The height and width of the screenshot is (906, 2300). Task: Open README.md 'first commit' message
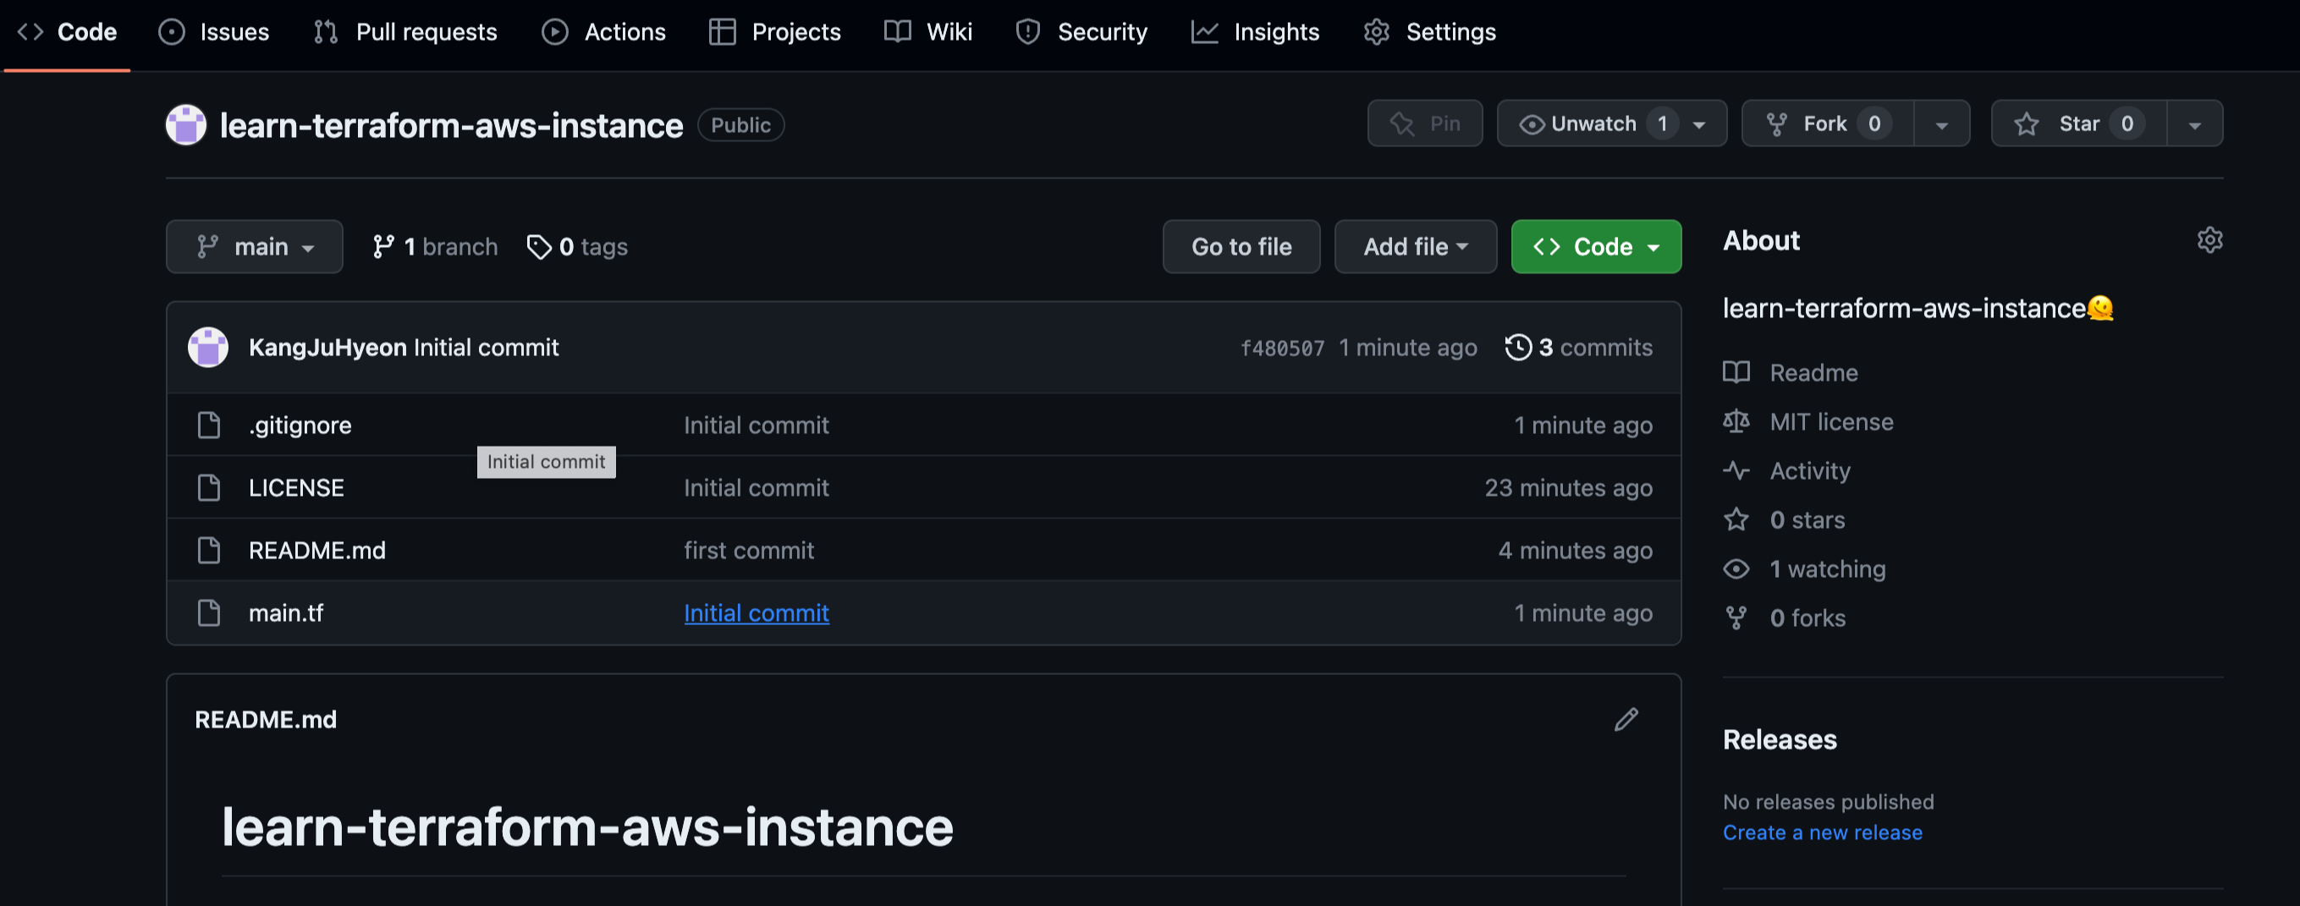(749, 550)
